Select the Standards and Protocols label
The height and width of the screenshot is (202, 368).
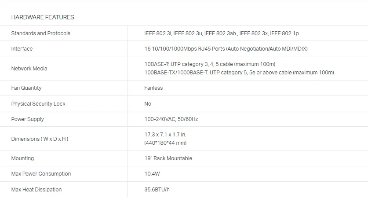[x=41, y=33]
